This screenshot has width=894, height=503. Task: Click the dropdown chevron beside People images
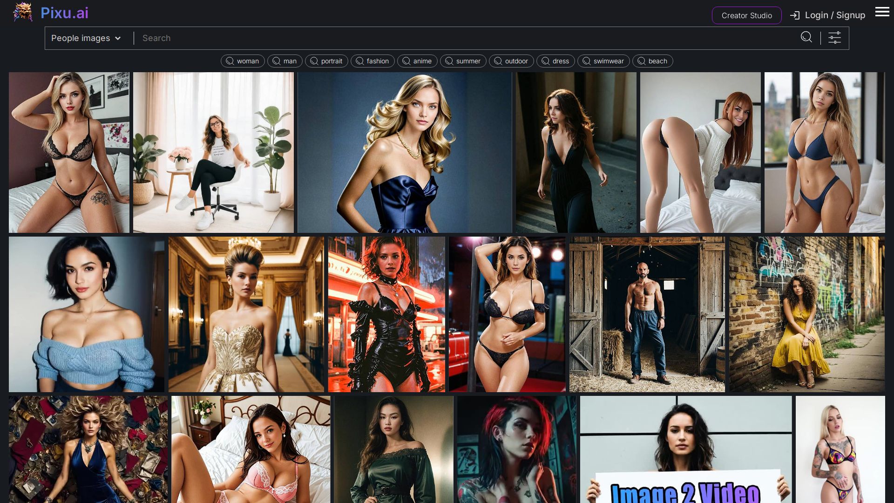(118, 38)
